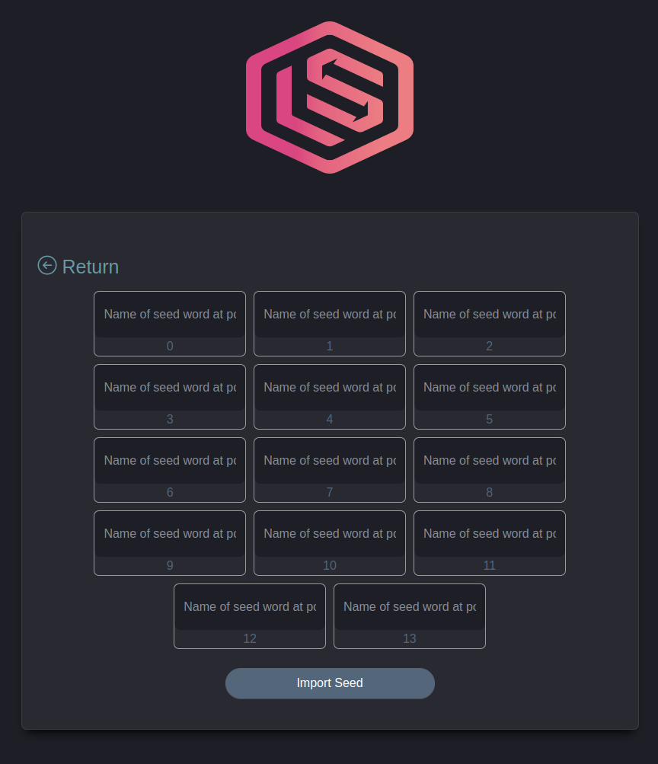Click the number 0 label under first field
This screenshot has height=764, width=658.
click(170, 346)
